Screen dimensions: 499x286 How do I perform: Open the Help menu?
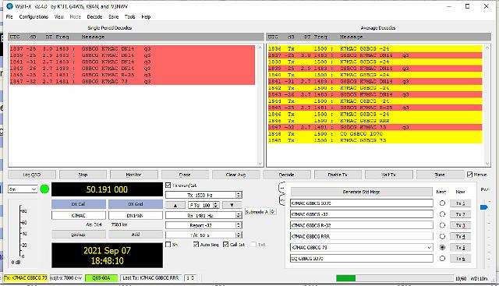click(x=146, y=17)
